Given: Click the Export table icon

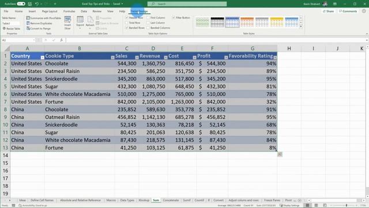Looking at the screenshot, I should click(x=80, y=22).
